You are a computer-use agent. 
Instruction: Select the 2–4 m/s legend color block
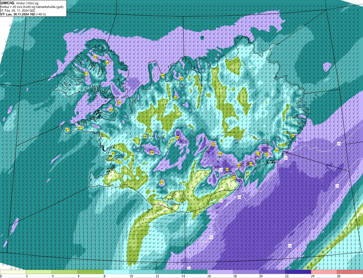coord(39,272)
